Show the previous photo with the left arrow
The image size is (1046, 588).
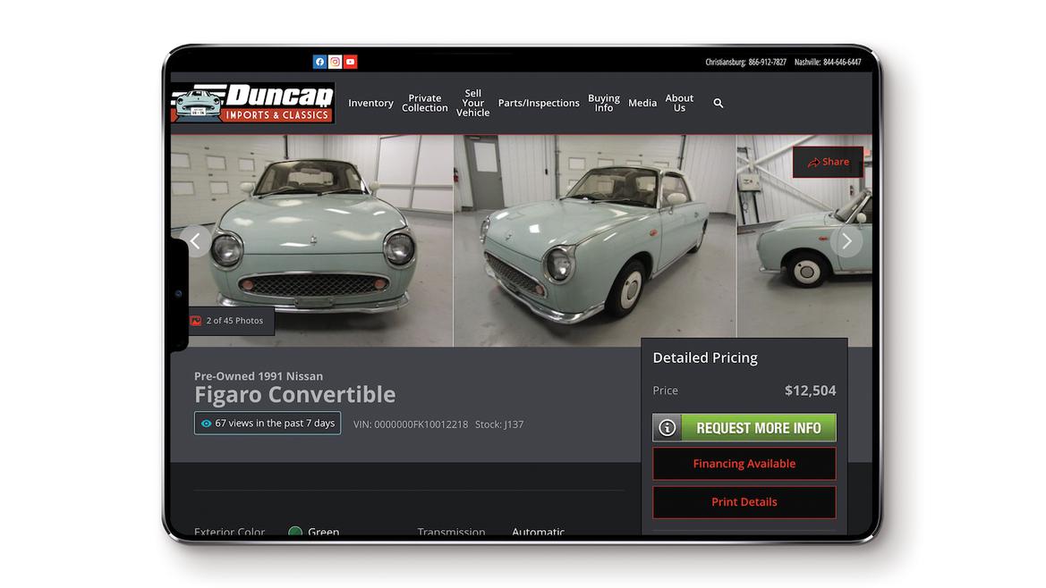coord(195,241)
